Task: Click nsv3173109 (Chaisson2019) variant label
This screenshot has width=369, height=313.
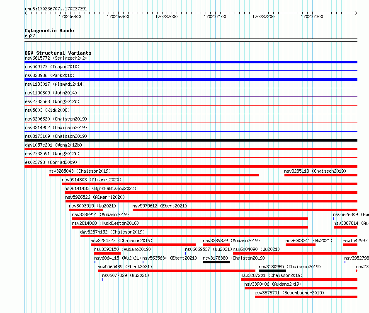Action: 56,136
